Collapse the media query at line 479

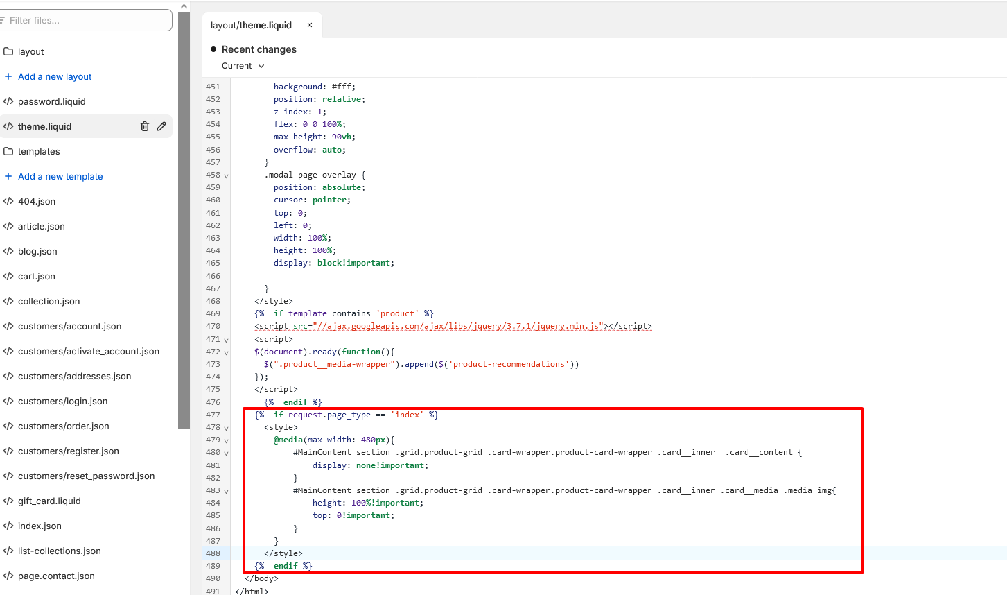pyautogui.click(x=226, y=440)
